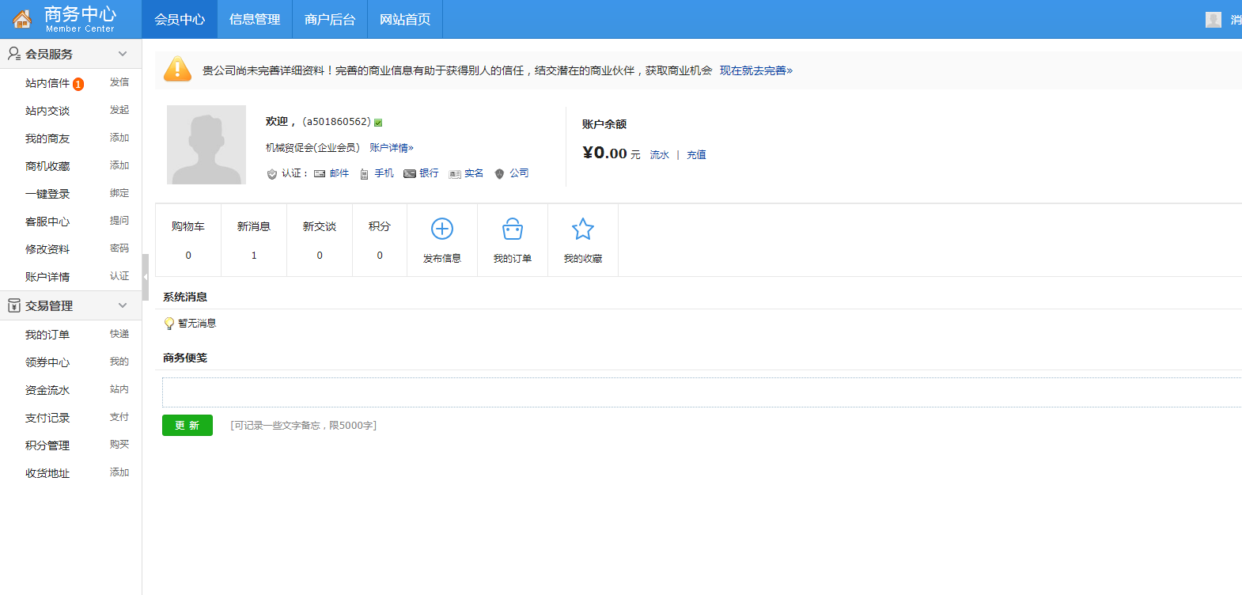Image resolution: width=1242 pixels, height=595 pixels.
Task: Open 我的订单 shopping bag icon
Action: (x=512, y=229)
